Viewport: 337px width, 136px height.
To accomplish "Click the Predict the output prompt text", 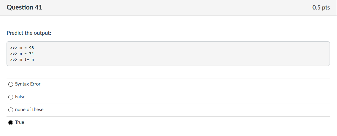I will (x=29, y=33).
